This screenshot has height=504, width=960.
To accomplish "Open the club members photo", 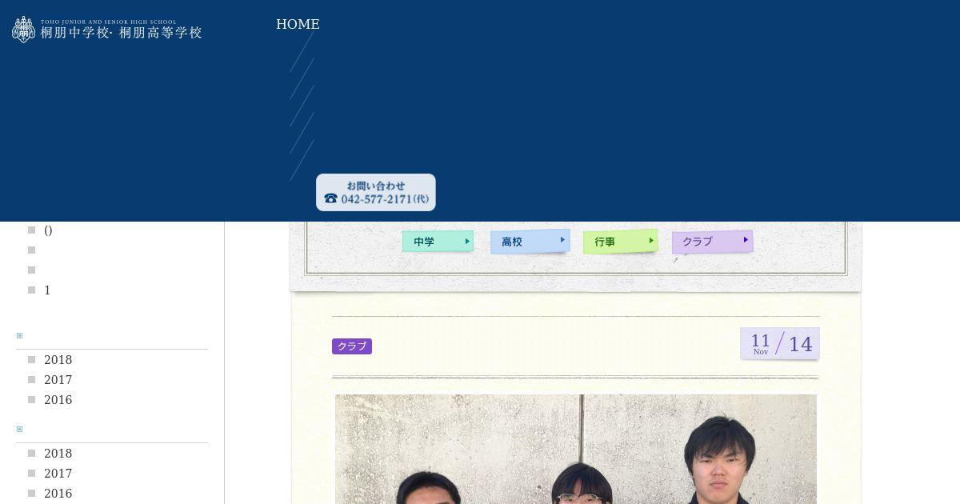I will [x=576, y=449].
